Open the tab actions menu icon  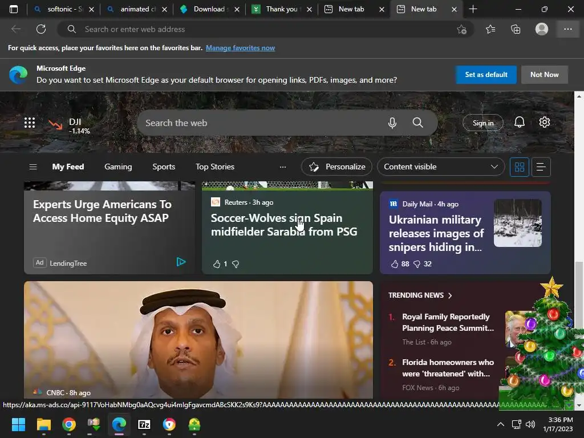coord(14,9)
